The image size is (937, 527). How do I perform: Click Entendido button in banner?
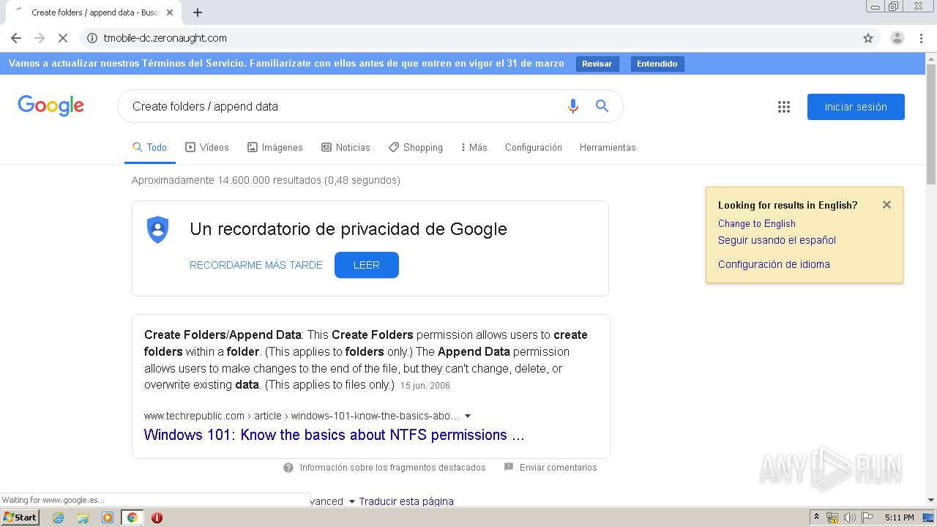[657, 64]
